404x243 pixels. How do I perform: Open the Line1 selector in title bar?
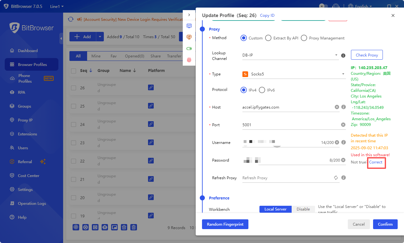click(x=57, y=6)
